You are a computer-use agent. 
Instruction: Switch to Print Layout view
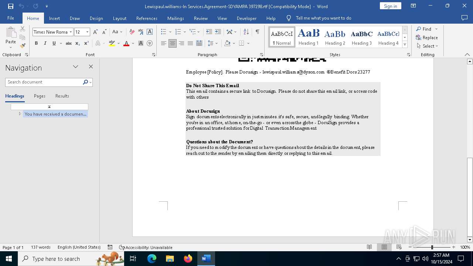[384, 247]
